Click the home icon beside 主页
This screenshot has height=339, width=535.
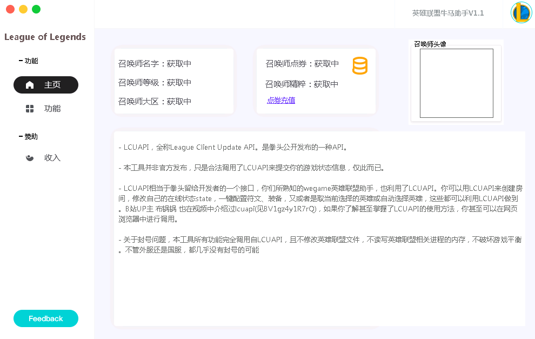[x=30, y=85]
